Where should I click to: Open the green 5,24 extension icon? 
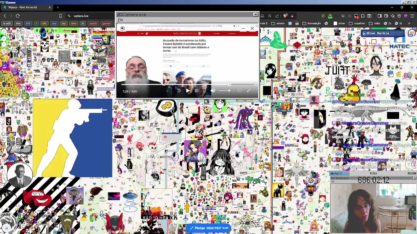click(x=330, y=16)
